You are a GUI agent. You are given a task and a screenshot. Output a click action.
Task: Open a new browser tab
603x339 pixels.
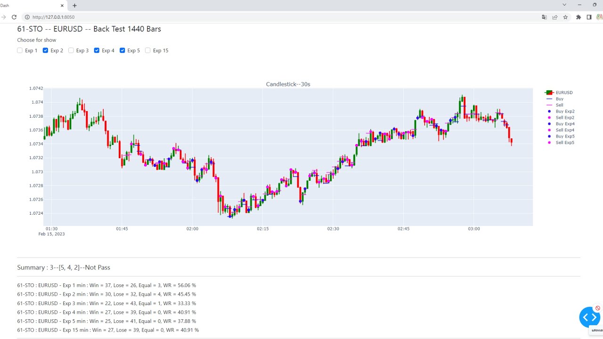click(74, 6)
